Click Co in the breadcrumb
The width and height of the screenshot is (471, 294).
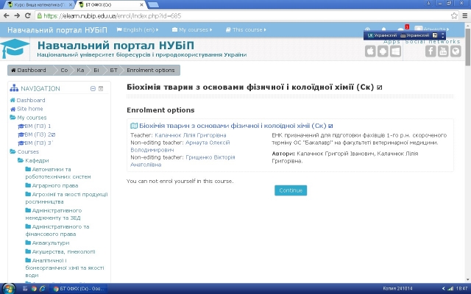64,71
